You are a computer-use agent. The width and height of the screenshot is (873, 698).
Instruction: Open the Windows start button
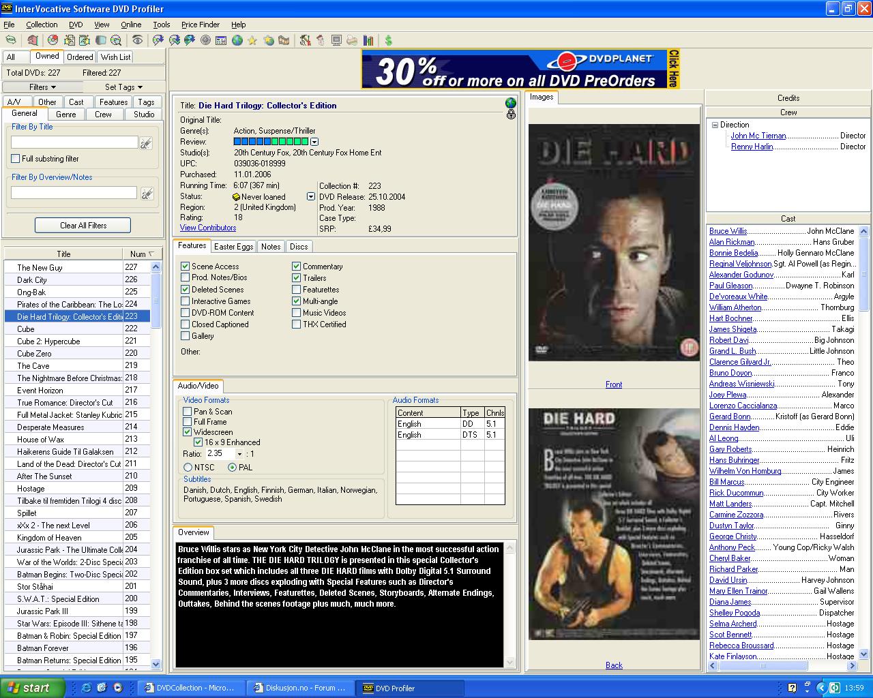32,688
